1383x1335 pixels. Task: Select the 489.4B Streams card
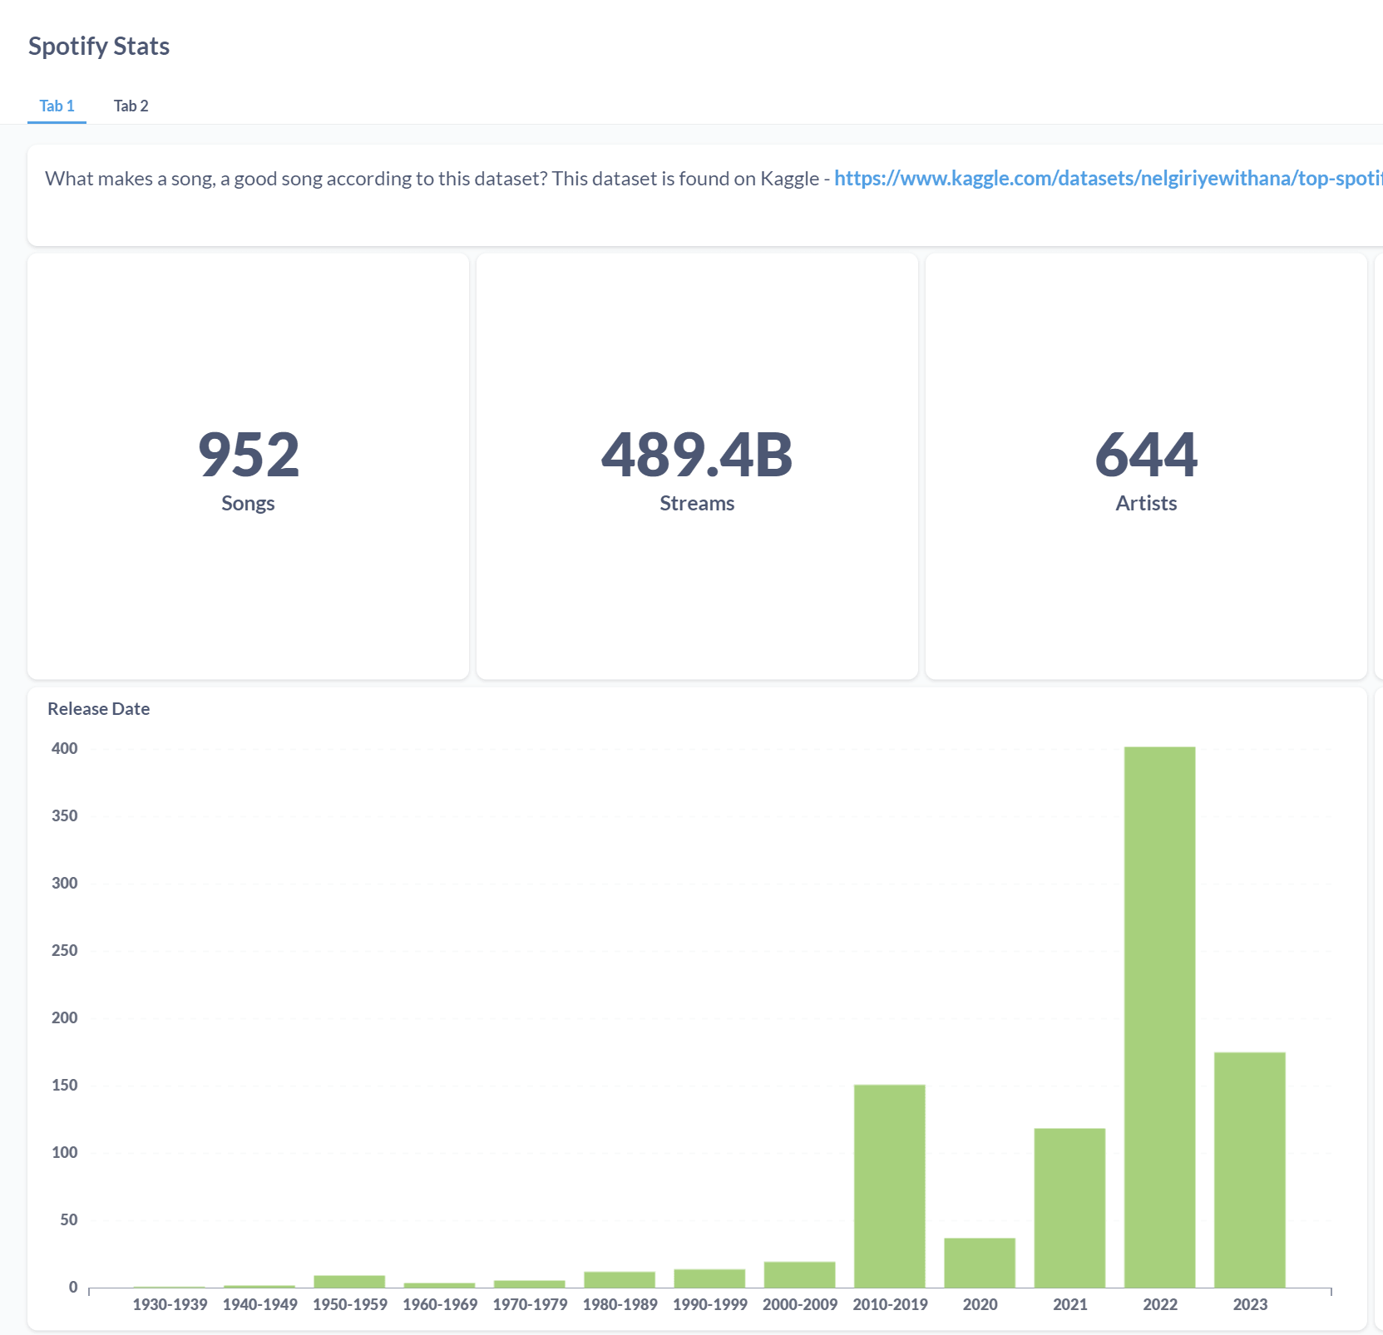tap(697, 466)
